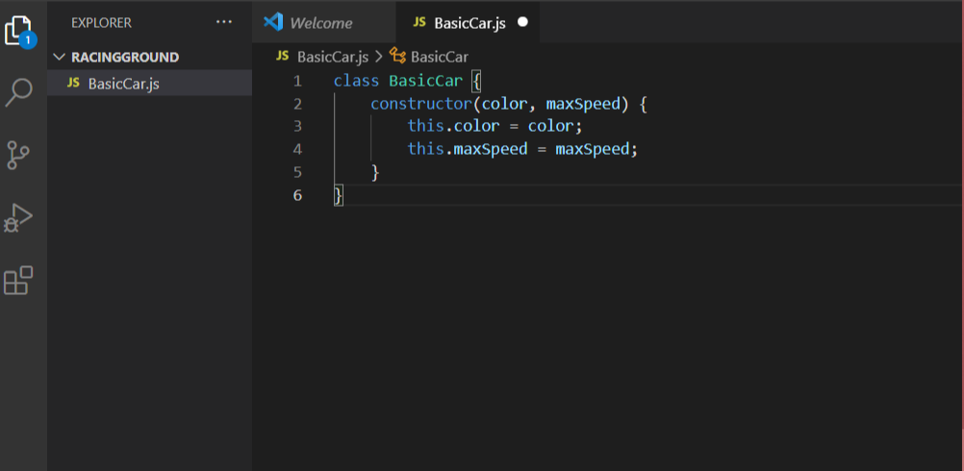The width and height of the screenshot is (964, 471).
Task: Open the Run and Debug view
Action: 18,218
